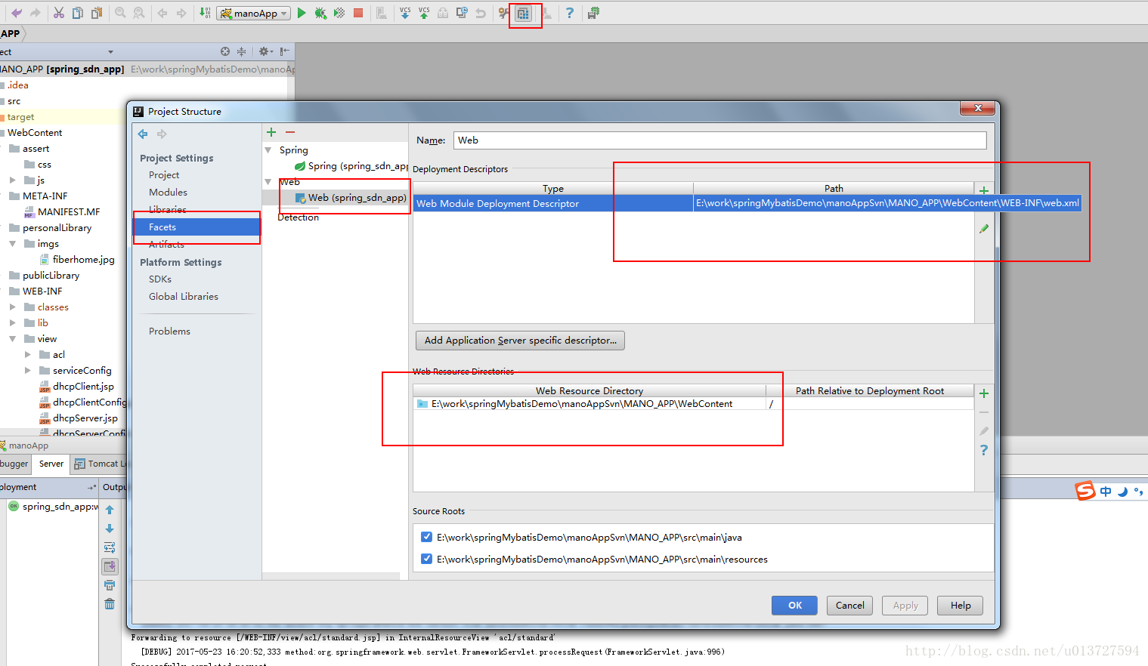The height and width of the screenshot is (666, 1148).
Task: Click VCS Update Project icon
Action: [x=405, y=13]
